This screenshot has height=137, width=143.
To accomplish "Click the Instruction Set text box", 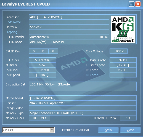I will tap(83, 86).
